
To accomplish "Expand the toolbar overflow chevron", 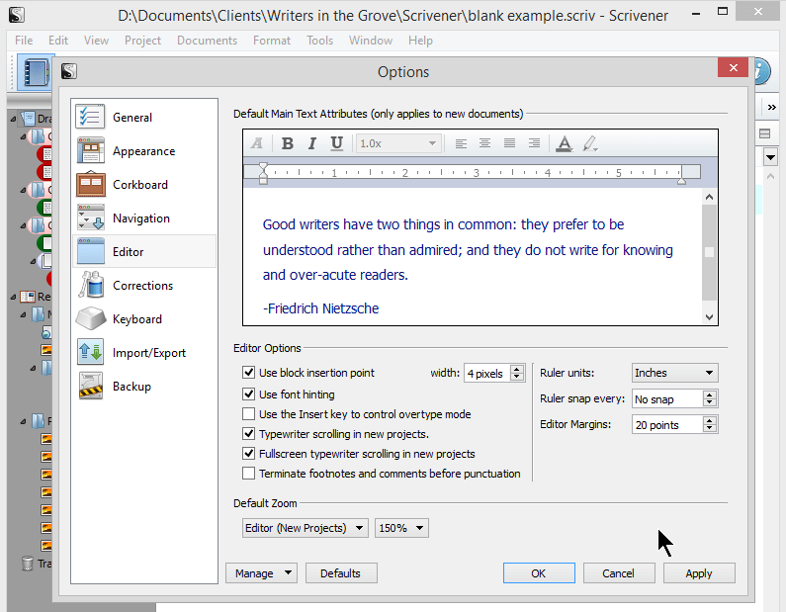I will (x=771, y=107).
